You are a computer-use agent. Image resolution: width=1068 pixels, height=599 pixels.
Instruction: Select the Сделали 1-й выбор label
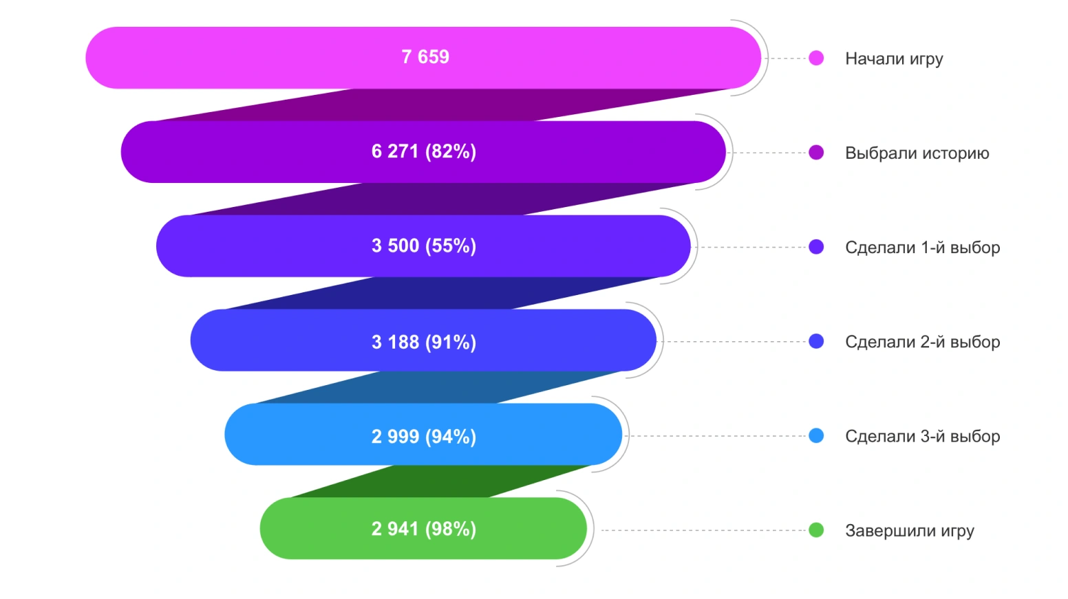tap(922, 247)
